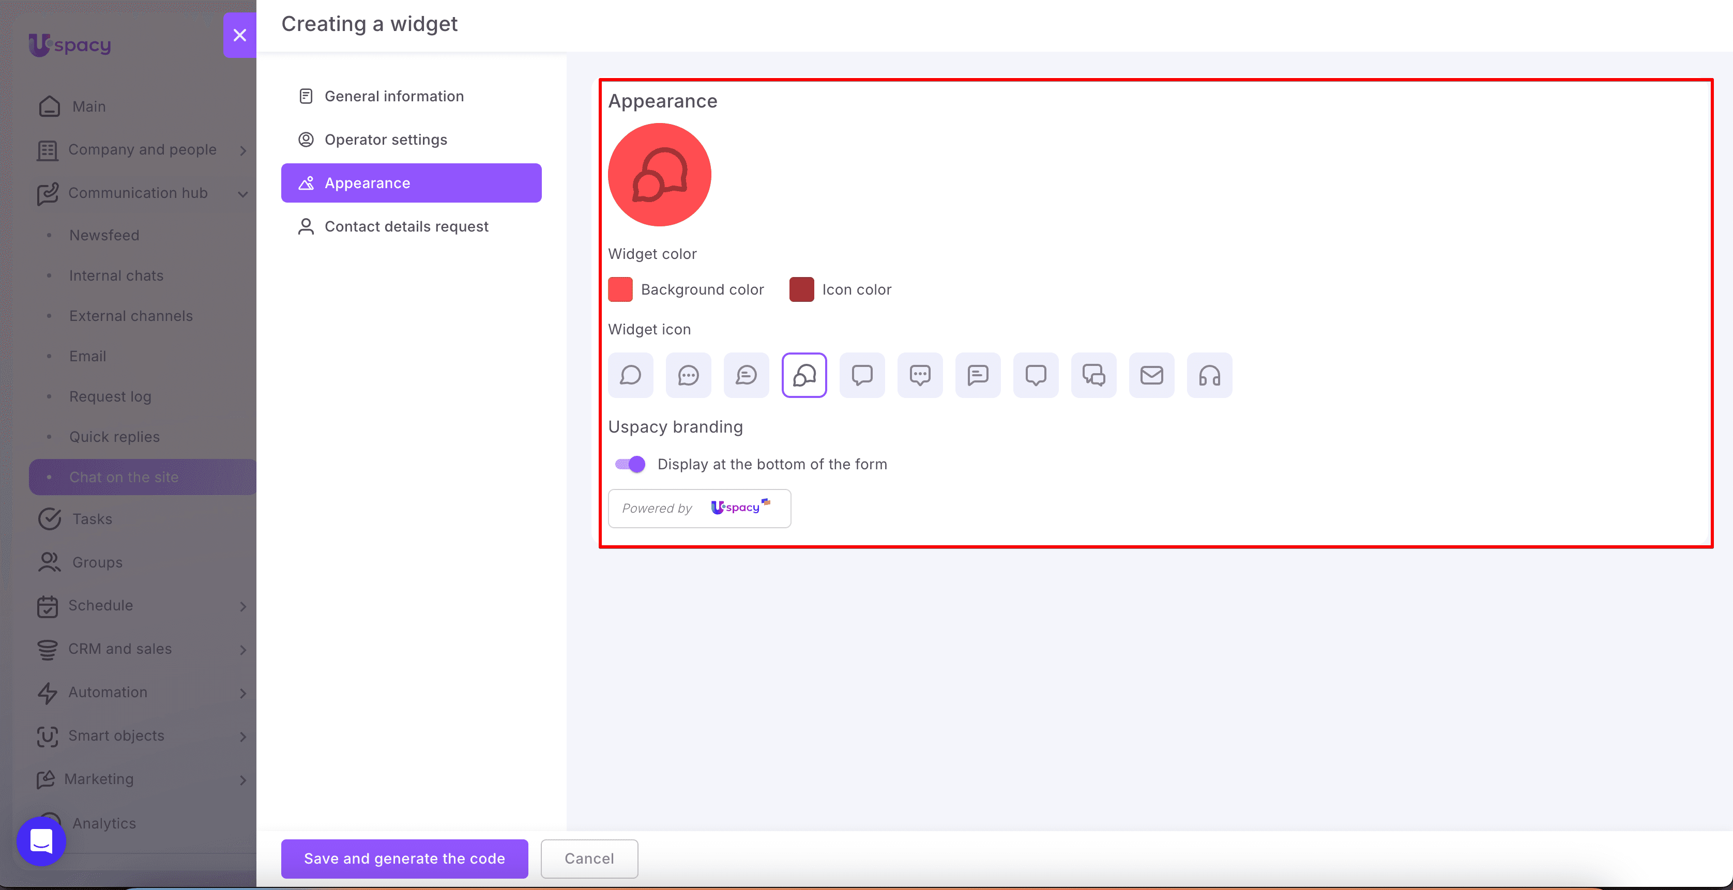Expand the Automation chevron
1733x890 pixels.
pyautogui.click(x=243, y=693)
